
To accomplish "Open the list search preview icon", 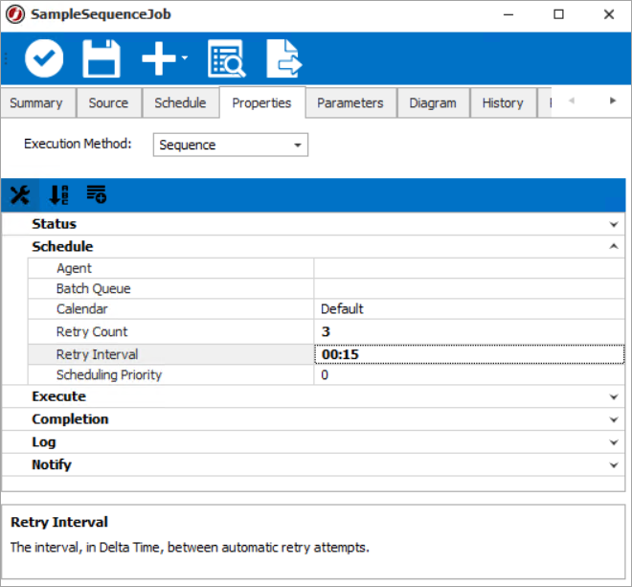I will pos(227,58).
